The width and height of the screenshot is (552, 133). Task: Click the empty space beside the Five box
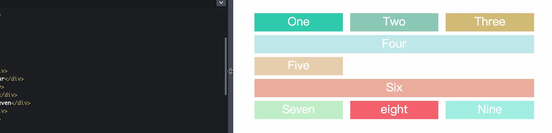click(x=439, y=66)
